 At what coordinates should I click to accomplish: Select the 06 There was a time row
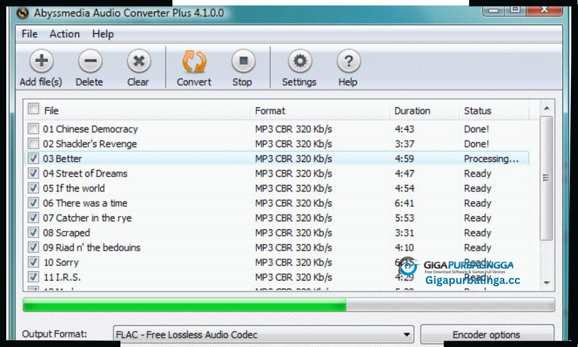[x=277, y=203]
